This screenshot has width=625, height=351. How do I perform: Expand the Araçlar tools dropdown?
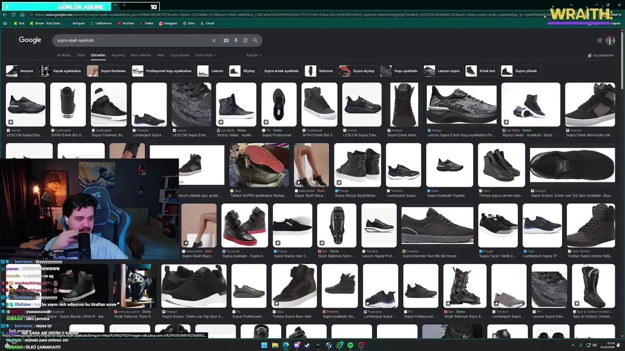[253, 55]
